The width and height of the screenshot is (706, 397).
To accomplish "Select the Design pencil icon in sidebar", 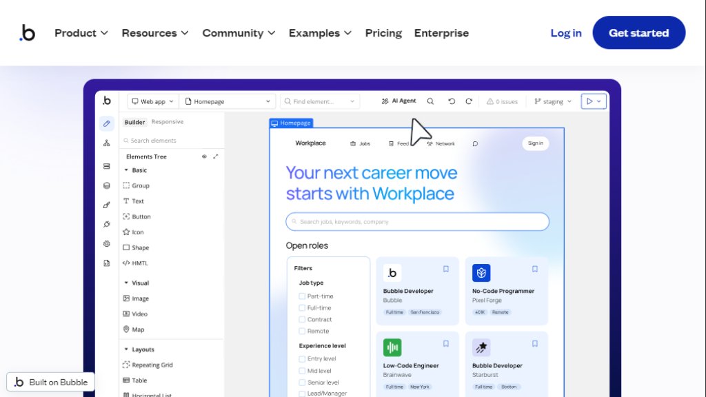I will point(107,123).
